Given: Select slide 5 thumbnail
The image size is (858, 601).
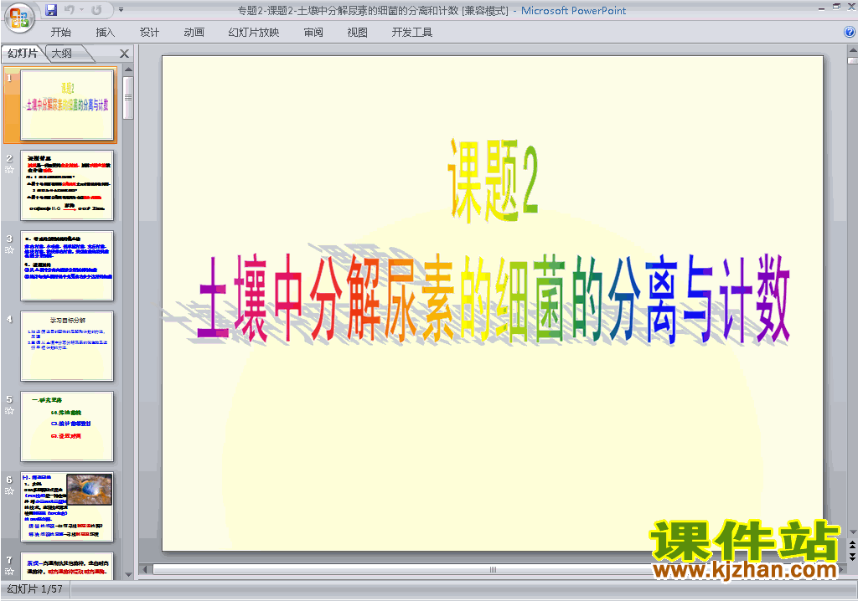Looking at the screenshot, I should pyautogui.click(x=67, y=427).
